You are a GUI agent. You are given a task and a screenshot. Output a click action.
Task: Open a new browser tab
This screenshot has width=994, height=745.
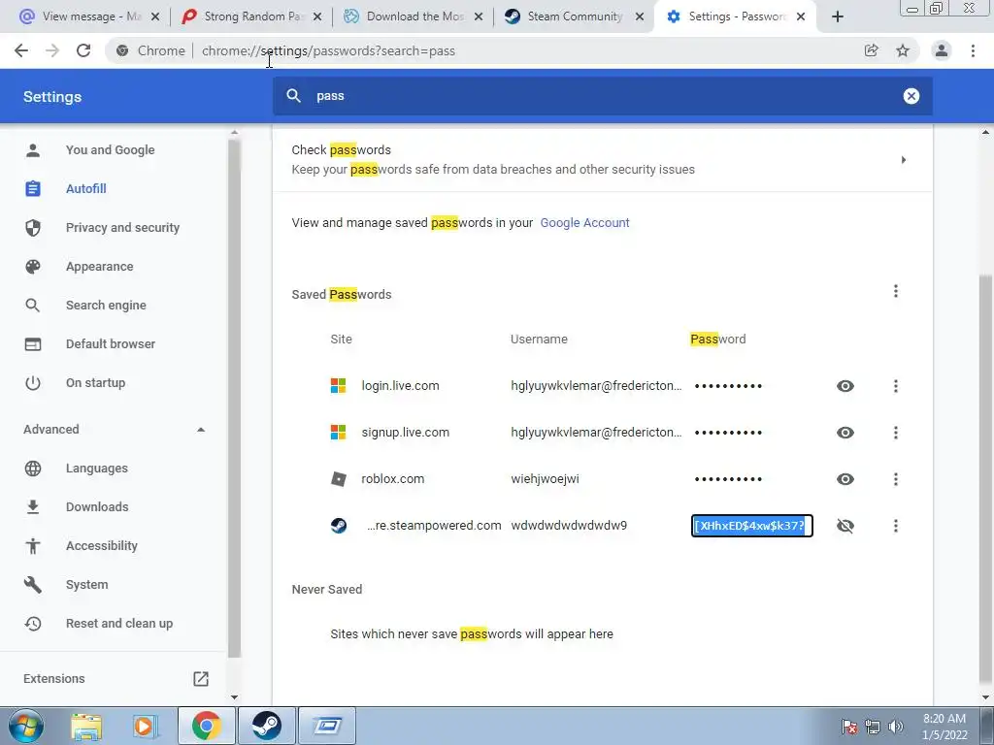pyautogui.click(x=838, y=16)
